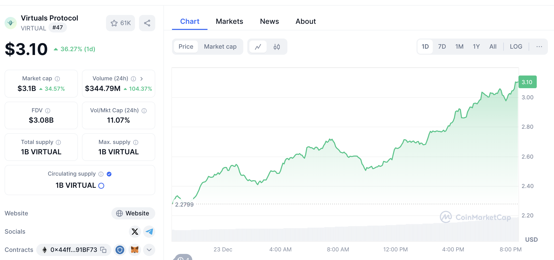Expand more contracts with the chevron dropdown

tap(149, 250)
